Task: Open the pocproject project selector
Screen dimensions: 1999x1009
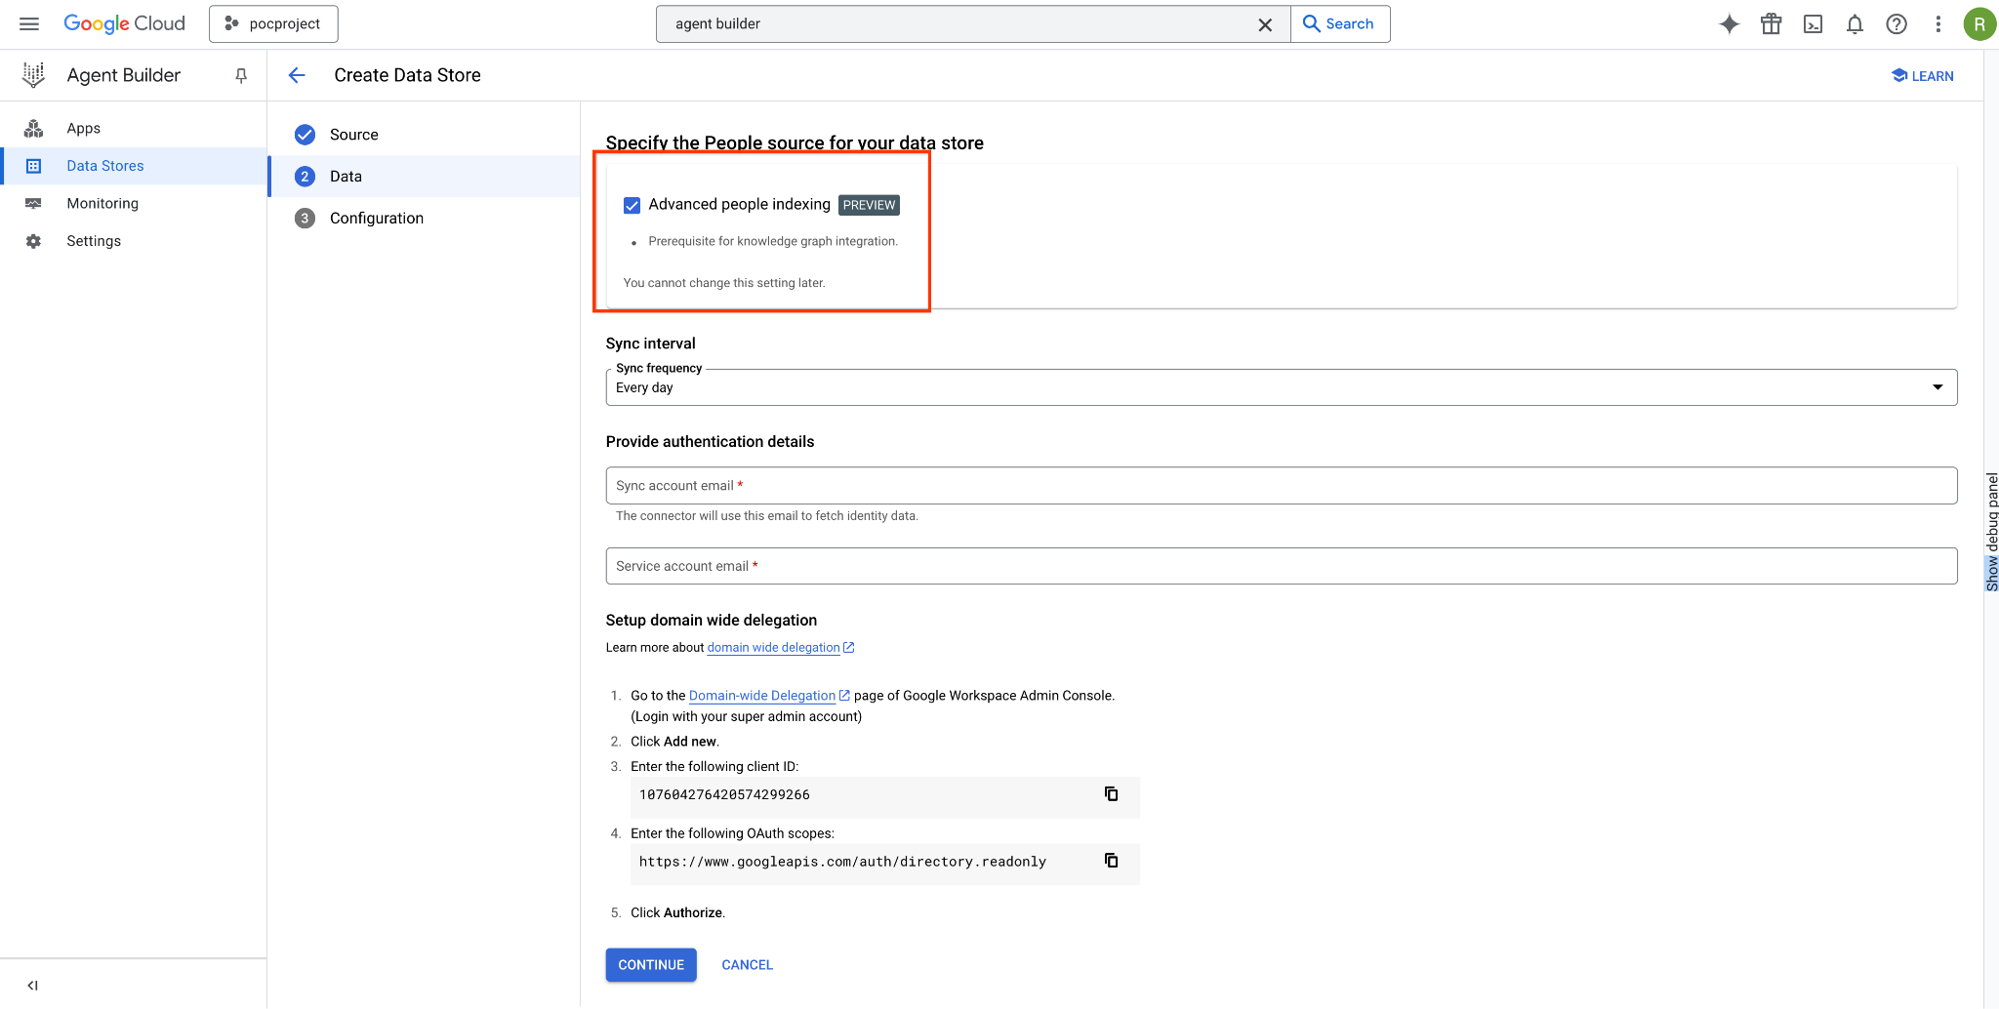Action: (x=273, y=23)
